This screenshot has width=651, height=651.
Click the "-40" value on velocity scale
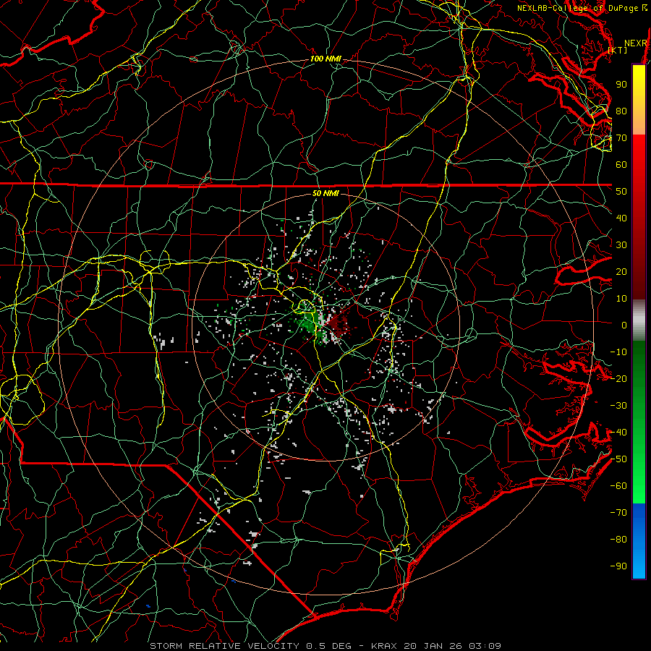(x=618, y=433)
